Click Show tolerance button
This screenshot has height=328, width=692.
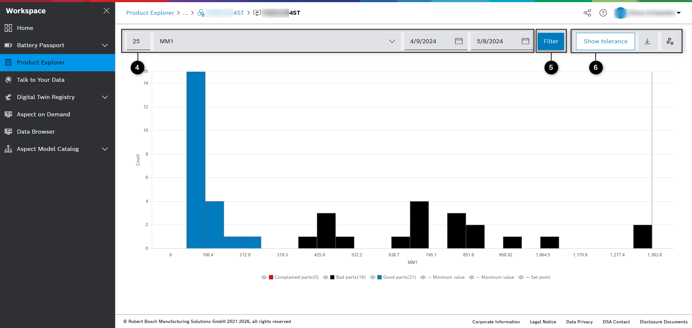(605, 41)
